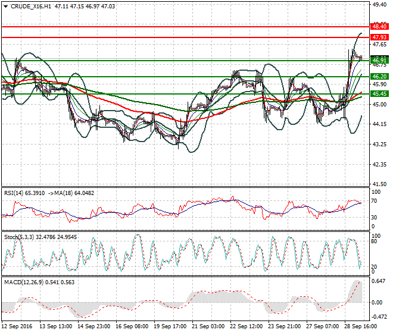Click the RSI 70 level scale label
Viewport: 393px width, 333px height.
pos(374,201)
